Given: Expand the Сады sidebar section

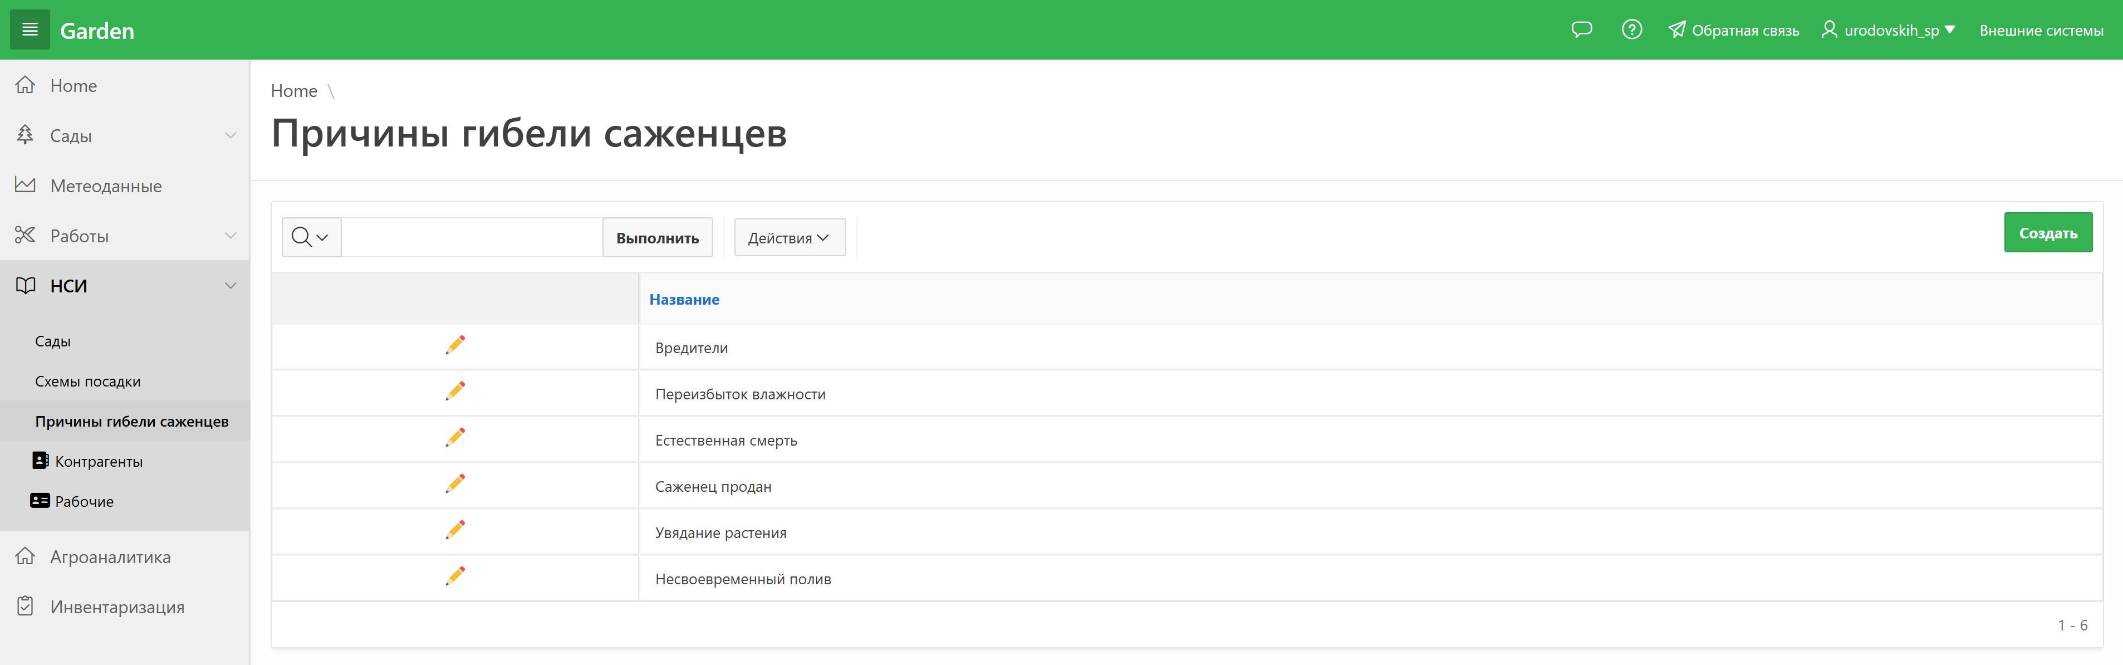Looking at the screenshot, I should click(x=230, y=136).
